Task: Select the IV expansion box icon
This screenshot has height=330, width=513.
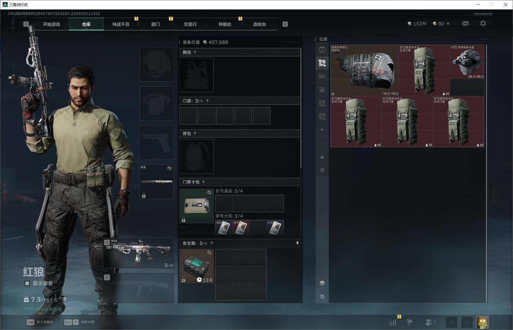Action: [x=322, y=89]
